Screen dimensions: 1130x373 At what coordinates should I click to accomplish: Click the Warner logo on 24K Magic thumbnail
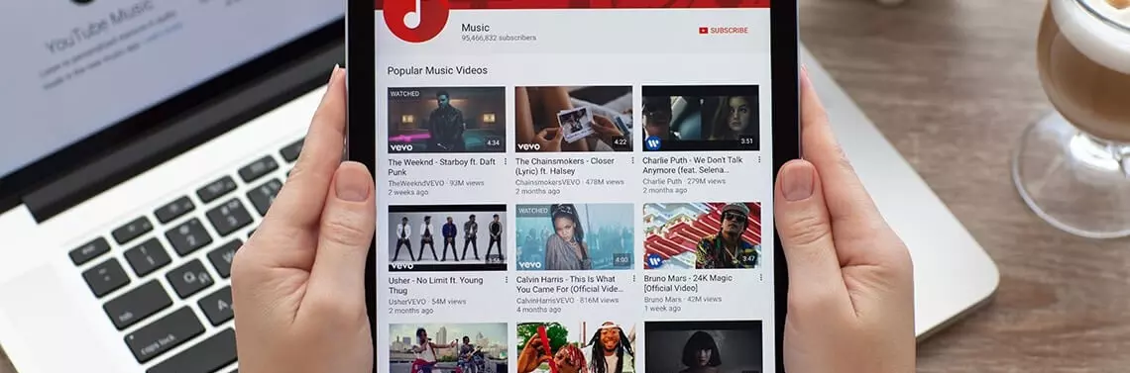pyautogui.click(x=654, y=260)
